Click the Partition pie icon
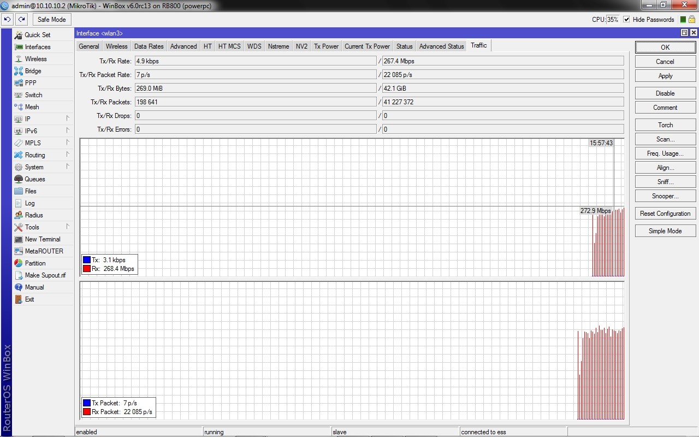This screenshot has height=437, width=699. [x=19, y=263]
